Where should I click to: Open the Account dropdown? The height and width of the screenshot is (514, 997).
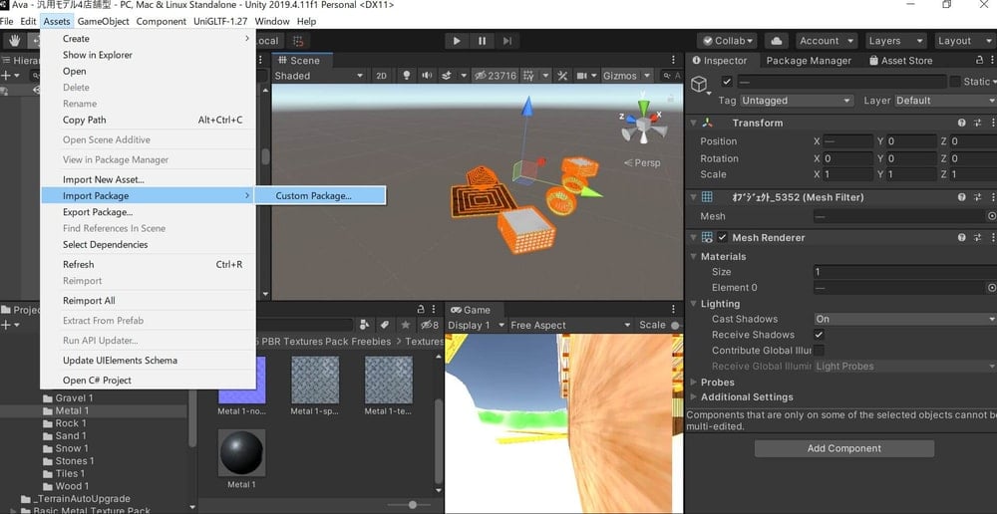tap(826, 41)
